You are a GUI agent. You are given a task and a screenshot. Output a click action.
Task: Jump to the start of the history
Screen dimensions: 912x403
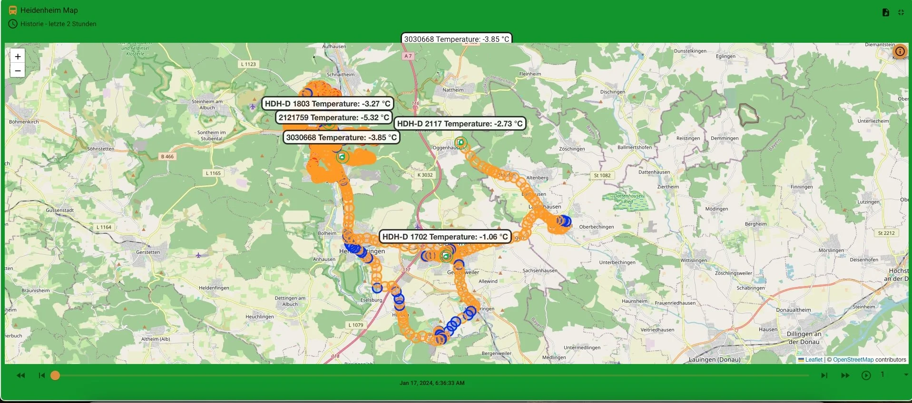click(42, 375)
